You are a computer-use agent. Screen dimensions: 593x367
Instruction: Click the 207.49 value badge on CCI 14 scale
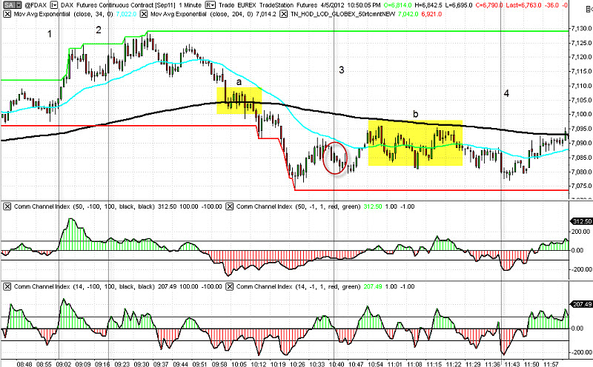coord(581,304)
